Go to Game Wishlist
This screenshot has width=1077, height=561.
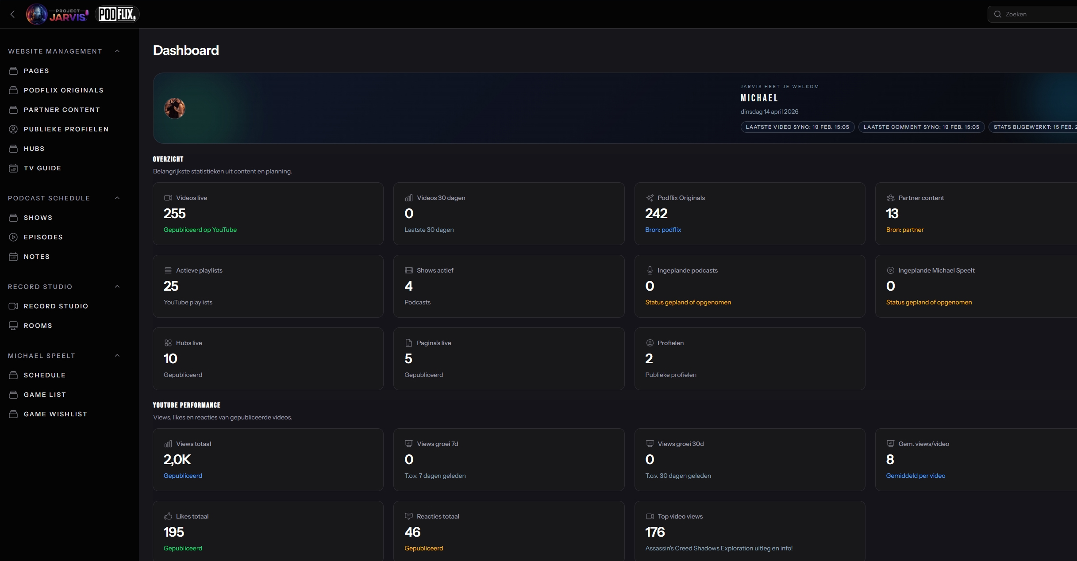click(x=55, y=414)
